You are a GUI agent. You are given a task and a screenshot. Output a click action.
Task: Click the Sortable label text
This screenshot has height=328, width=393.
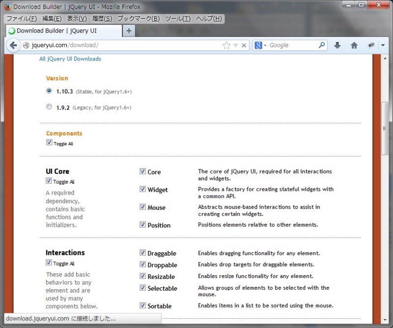pyautogui.click(x=159, y=306)
